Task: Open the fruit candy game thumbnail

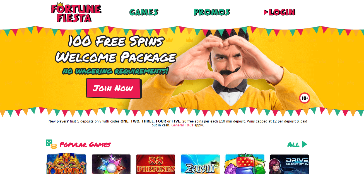Action: point(245,164)
